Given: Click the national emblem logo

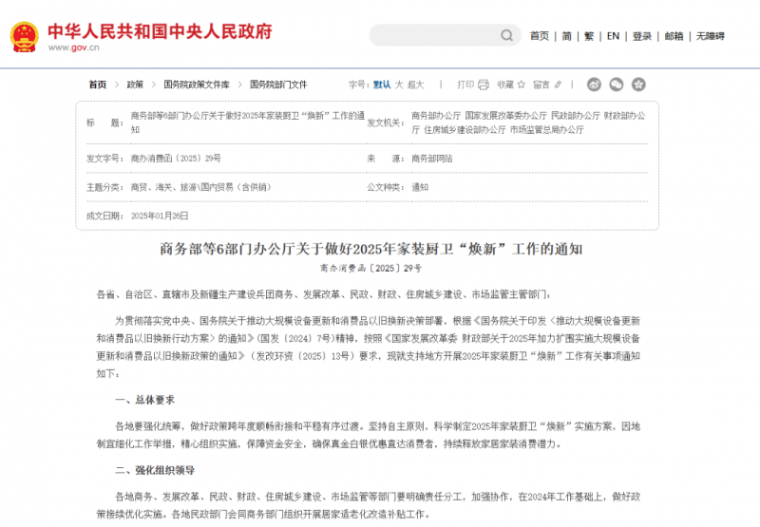Looking at the screenshot, I should (24, 36).
